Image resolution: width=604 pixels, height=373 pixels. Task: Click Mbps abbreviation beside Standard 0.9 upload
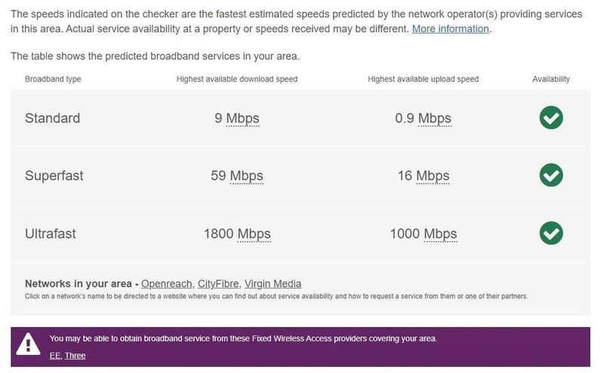click(x=434, y=118)
